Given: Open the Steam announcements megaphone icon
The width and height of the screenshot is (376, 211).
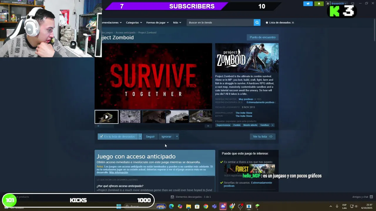Looking at the screenshot, I should tap(308, 4).
